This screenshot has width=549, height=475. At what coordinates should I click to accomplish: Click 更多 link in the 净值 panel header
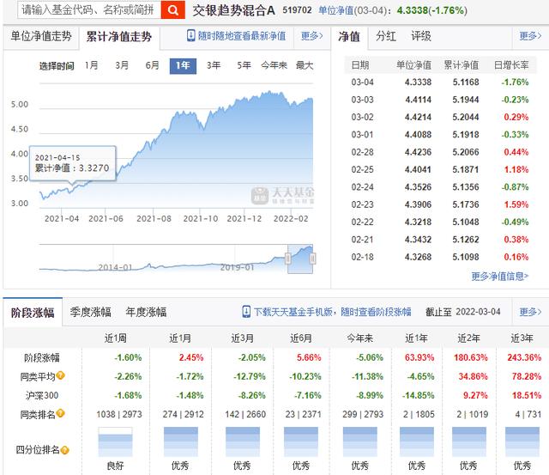tap(530, 36)
